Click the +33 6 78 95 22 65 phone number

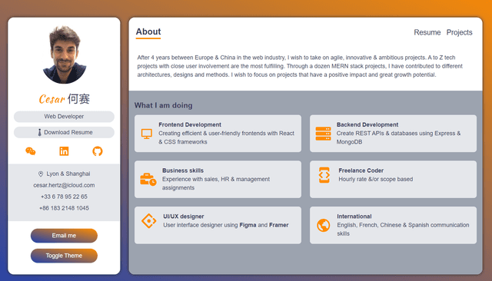(x=64, y=197)
